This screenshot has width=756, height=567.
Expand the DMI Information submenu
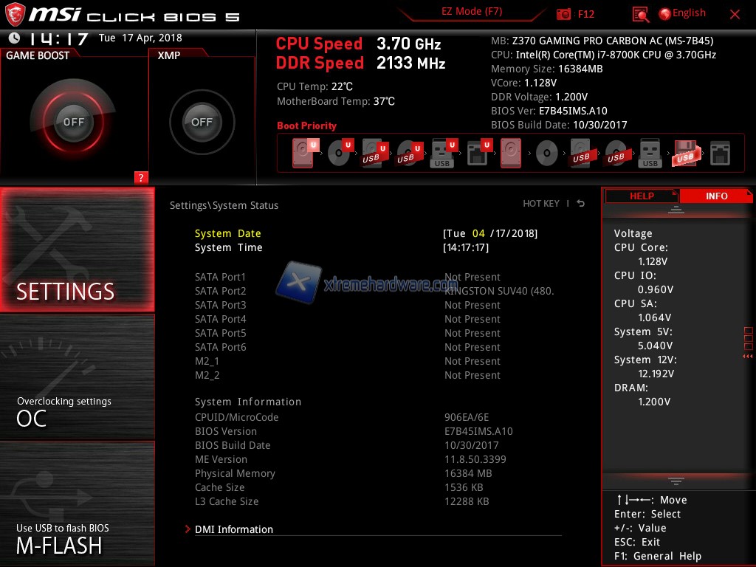(233, 529)
